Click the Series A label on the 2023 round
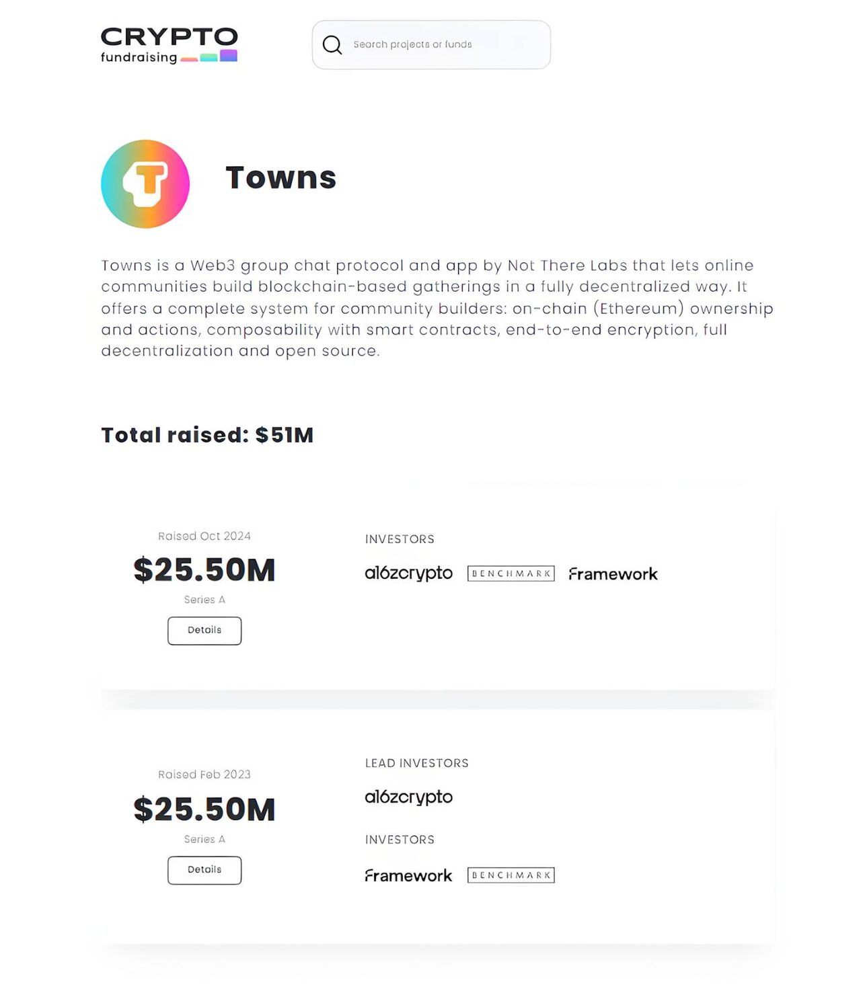861x997 pixels. (204, 839)
